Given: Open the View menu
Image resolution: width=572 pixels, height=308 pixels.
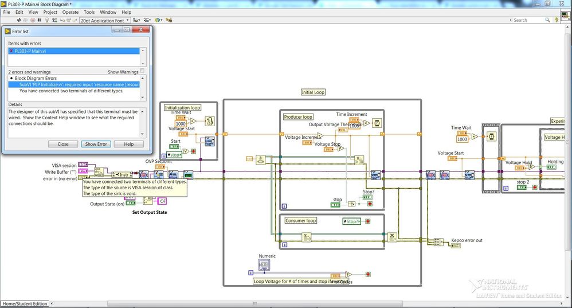Looking at the screenshot, I should click(33, 12).
